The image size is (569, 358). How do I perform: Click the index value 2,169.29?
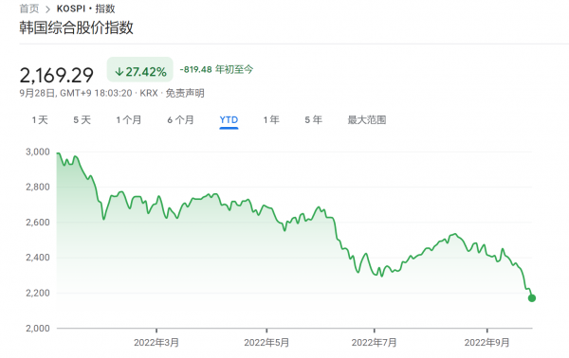click(x=57, y=76)
